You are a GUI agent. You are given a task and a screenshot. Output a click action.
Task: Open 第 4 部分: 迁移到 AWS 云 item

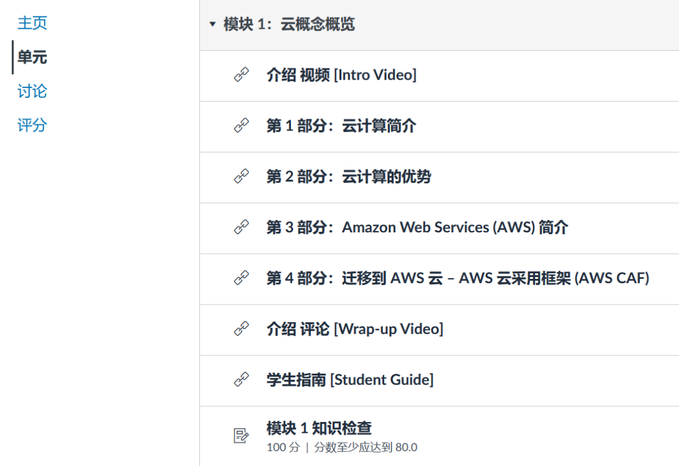pyautogui.click(x=458, y=278)
